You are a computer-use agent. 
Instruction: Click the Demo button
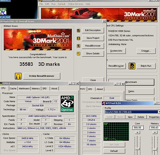coord(140,91)
